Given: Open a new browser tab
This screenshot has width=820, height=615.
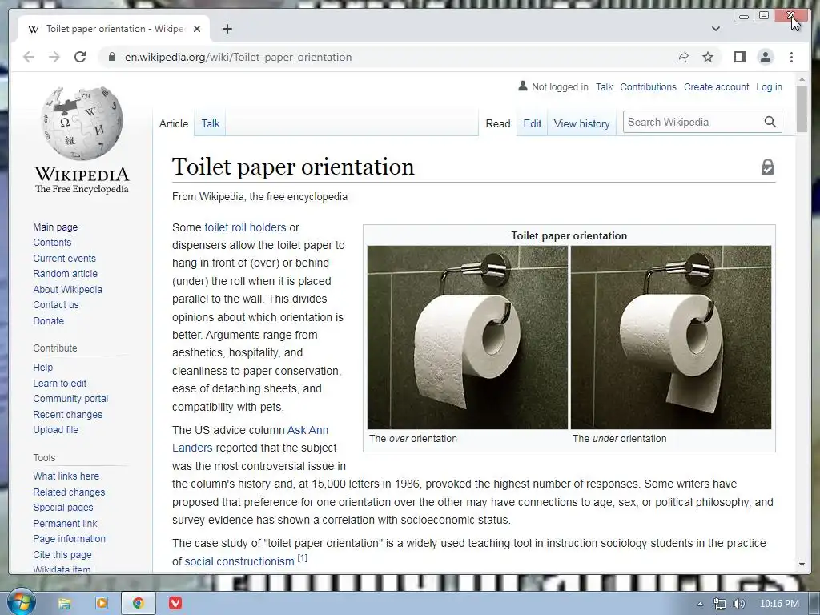Looking at the screenshot, I should pos(227,29).
